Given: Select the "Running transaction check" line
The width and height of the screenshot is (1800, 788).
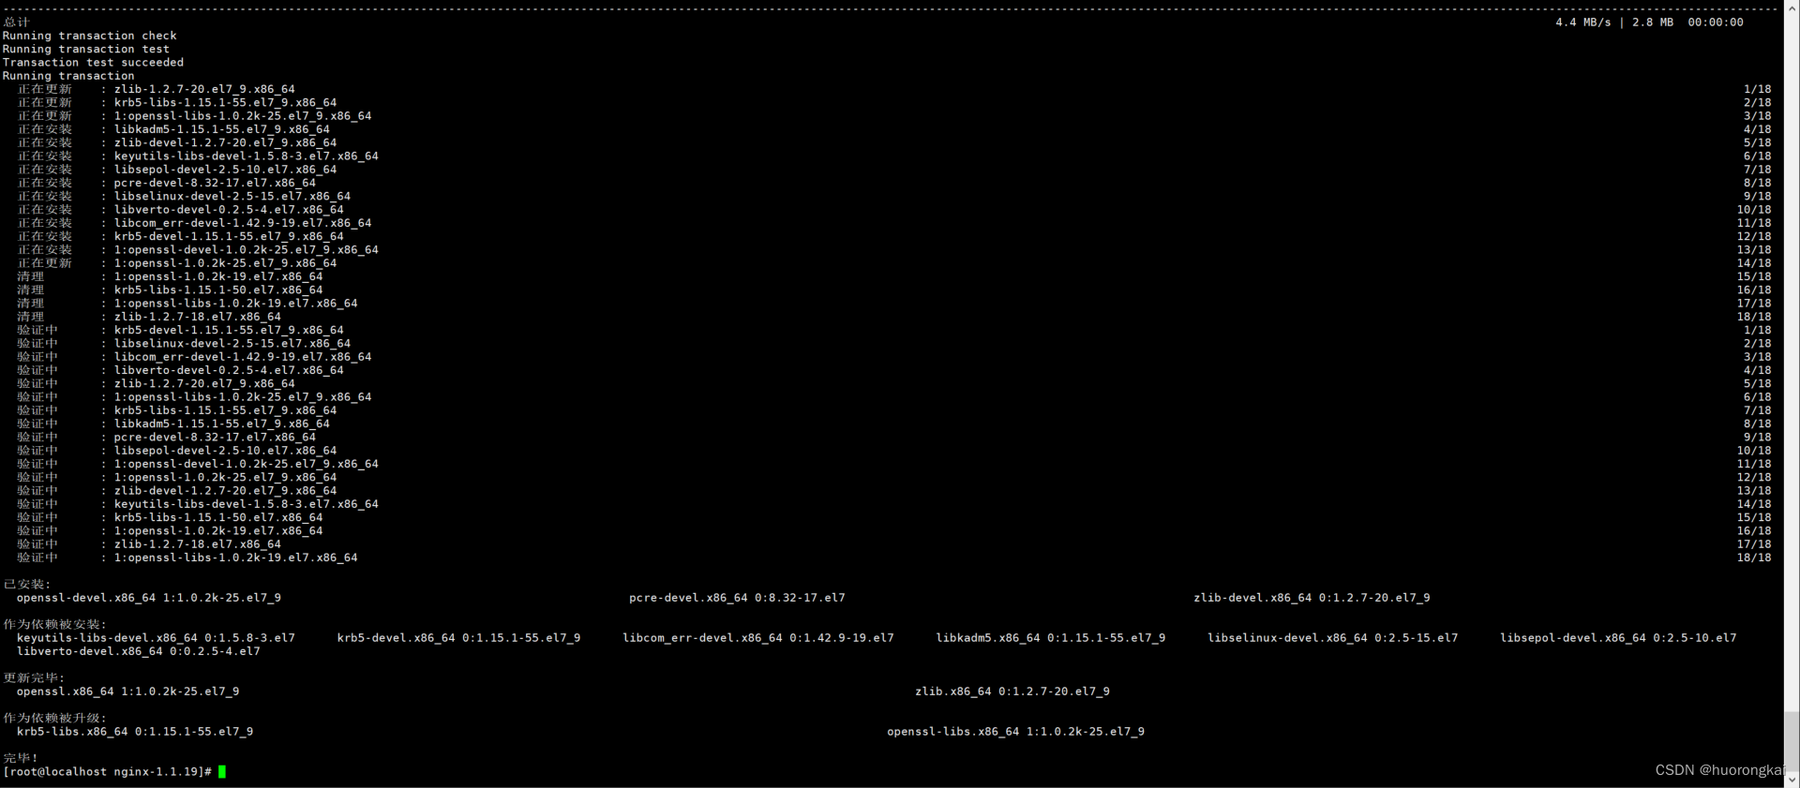Looking at the screenshot, I should (89, 36).
